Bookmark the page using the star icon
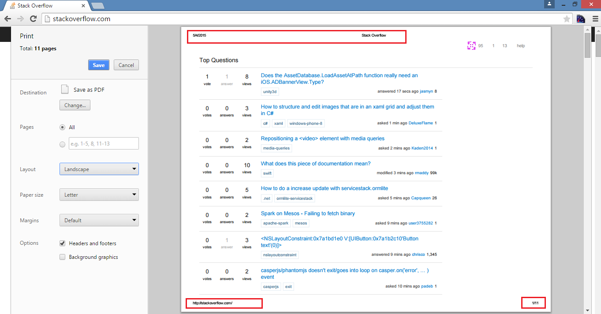 (x=567, y=19)
